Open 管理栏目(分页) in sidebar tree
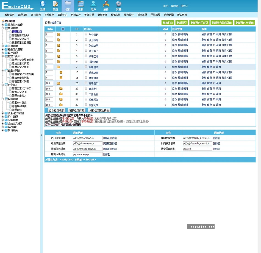The height and width of the screenshot is (253, 261). (20, 35)
